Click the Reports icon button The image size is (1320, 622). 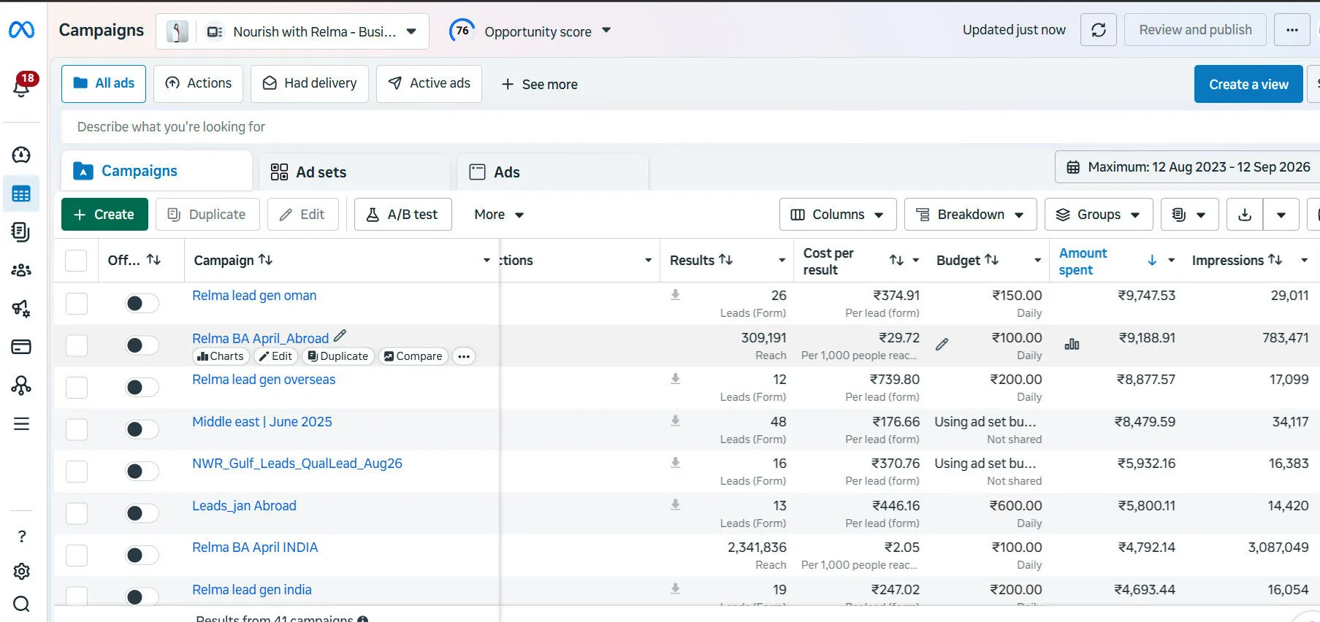click(1189, 214)
